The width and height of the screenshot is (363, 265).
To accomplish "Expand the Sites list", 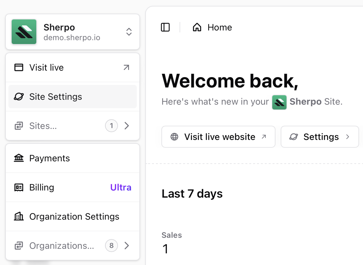I will click(x=127, y=126).
